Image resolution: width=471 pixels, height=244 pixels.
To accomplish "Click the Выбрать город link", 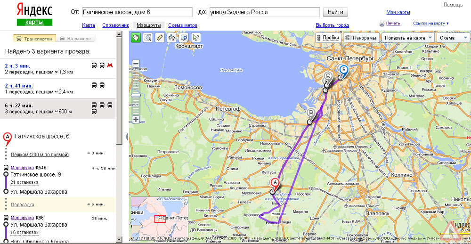I will pyautogui.click(x=332, y=25).
